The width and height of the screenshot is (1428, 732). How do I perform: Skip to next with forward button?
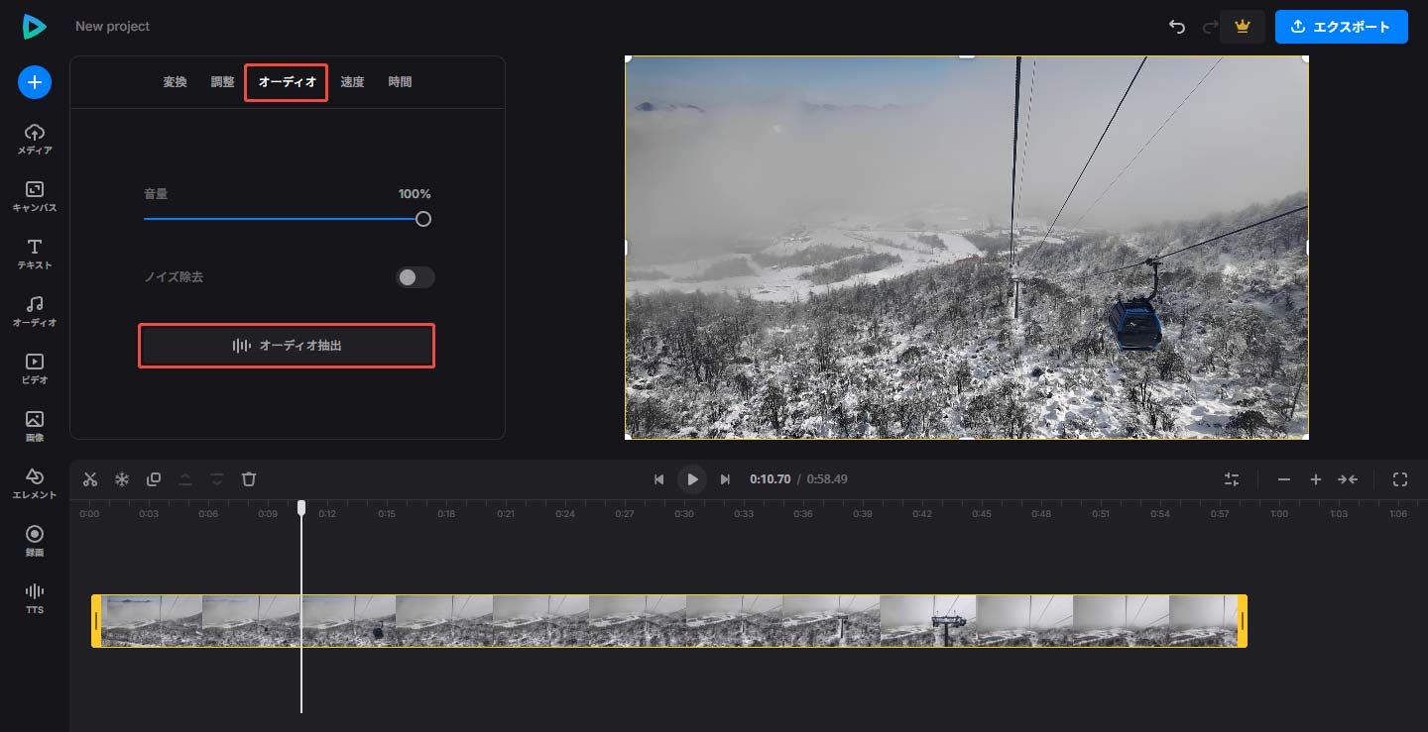725,479
